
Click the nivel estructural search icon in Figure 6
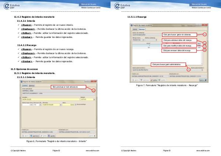tap(94, 90)
